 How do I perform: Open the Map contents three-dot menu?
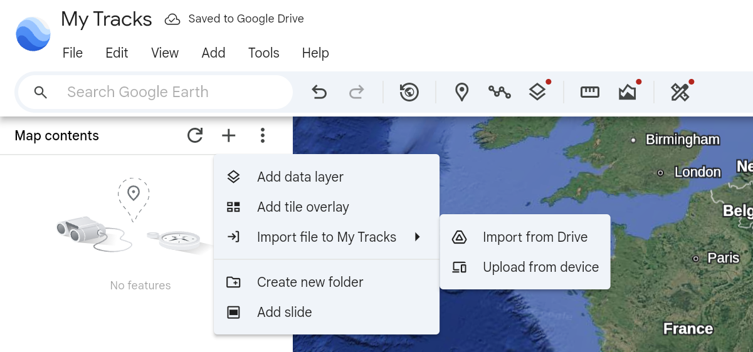pyautogui.click(x=263, y=135)
